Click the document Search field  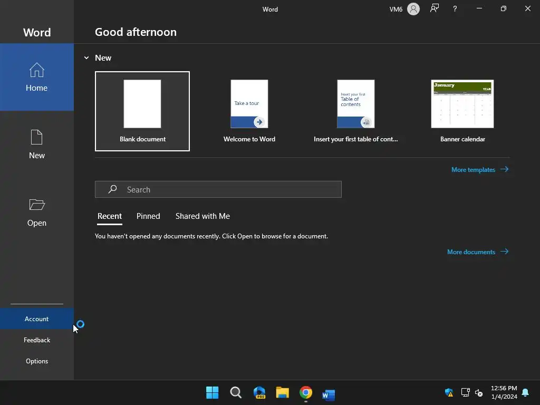(x=218, y=189)
